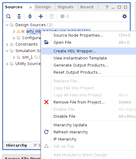Click the Expand All icon
Viewport: 136px width, 159px height.
(x=30, y=16)
